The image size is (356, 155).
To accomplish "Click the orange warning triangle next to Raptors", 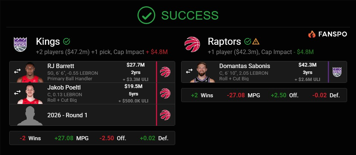I will point(256,41).
